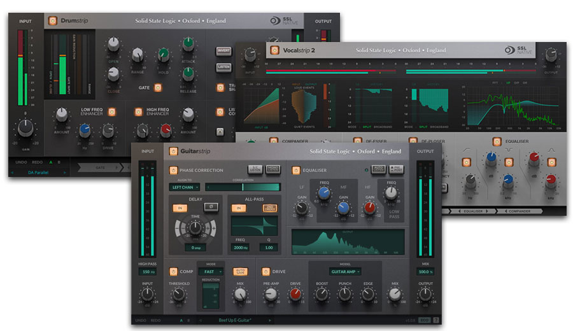573x331 pixels.
Task: Enable Drumstrip gate Listen button
Action: tap(223, 67)
